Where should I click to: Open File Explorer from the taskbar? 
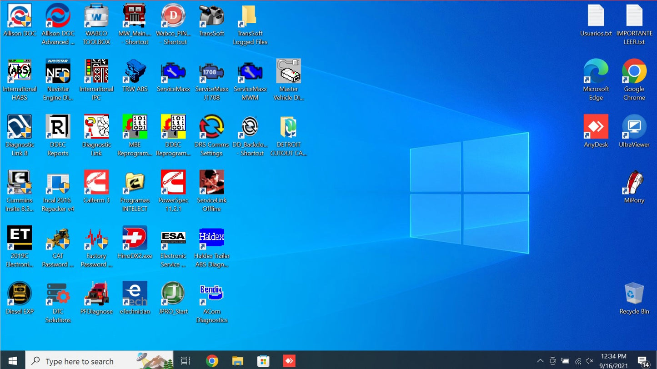(237, 361)
